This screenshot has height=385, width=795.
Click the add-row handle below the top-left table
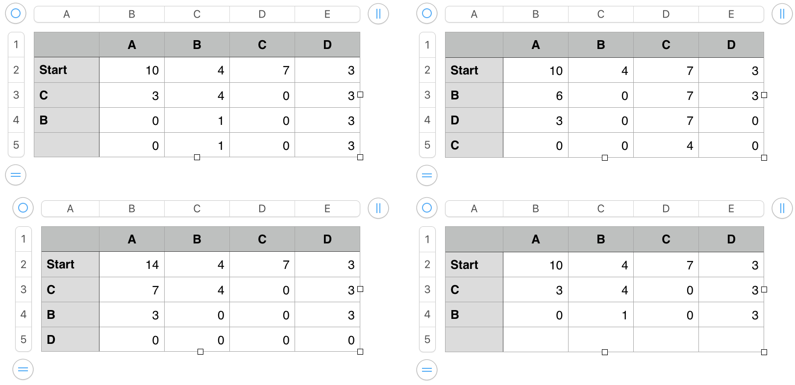pos(16,175)
